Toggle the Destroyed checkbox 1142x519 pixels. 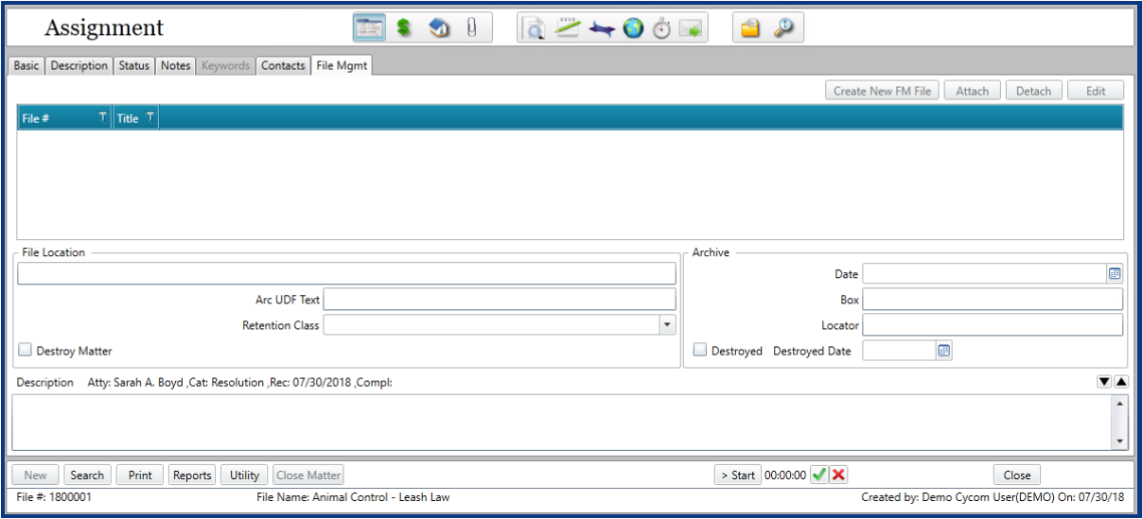[x=700, y=351]
